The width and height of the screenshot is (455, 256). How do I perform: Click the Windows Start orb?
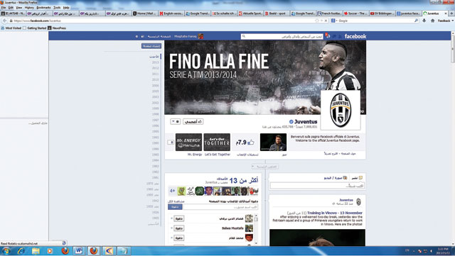[6, 250]
